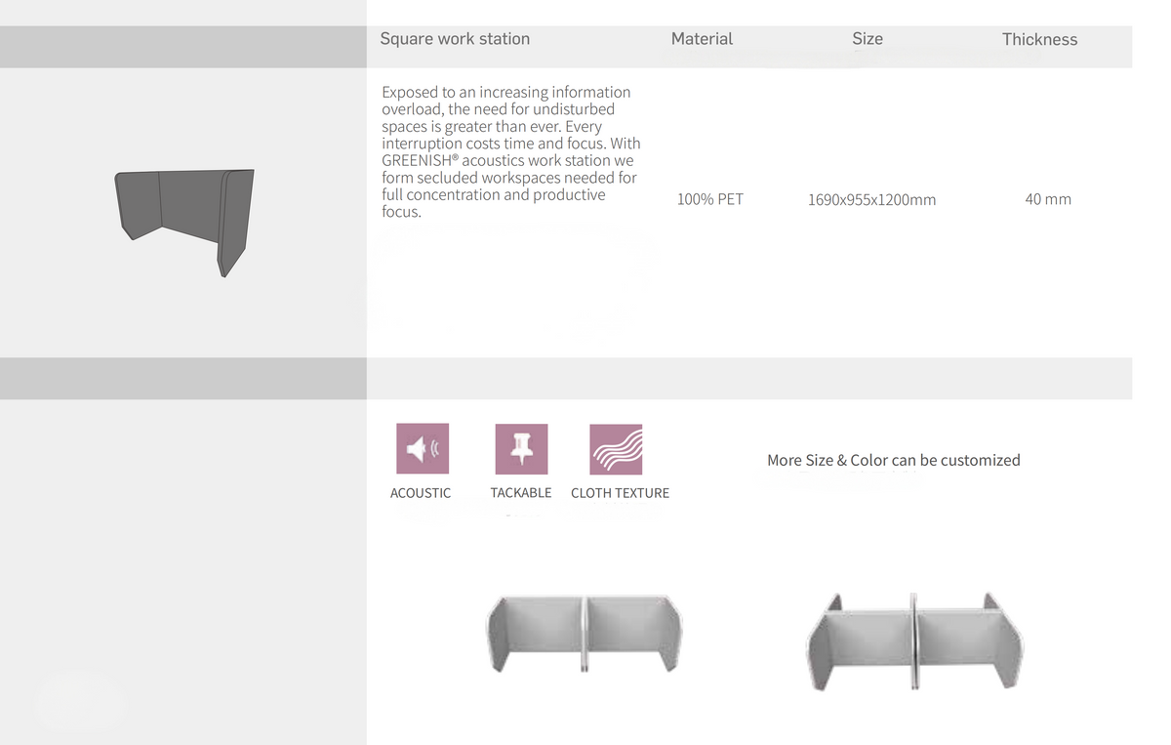Click the Tackable pushpin icon
The image size is (1171, 745).
tap(521, 449)
